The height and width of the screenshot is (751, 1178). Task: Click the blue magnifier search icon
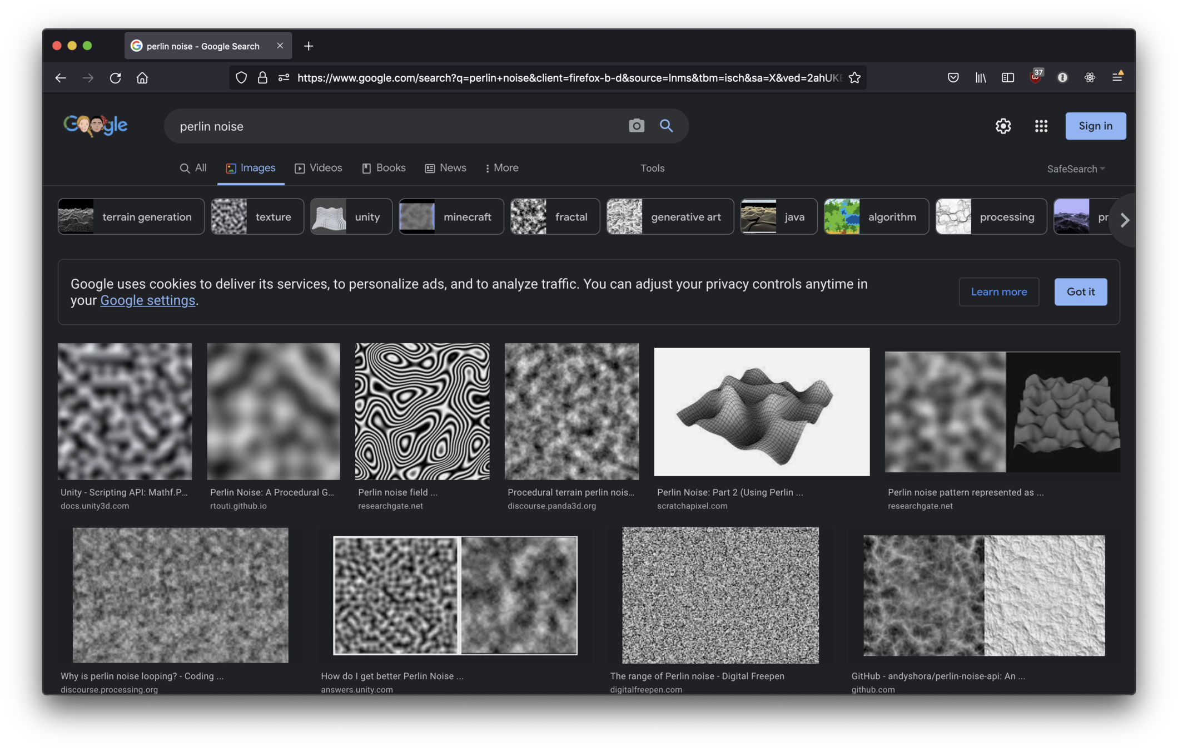click(x=666, y=126)
